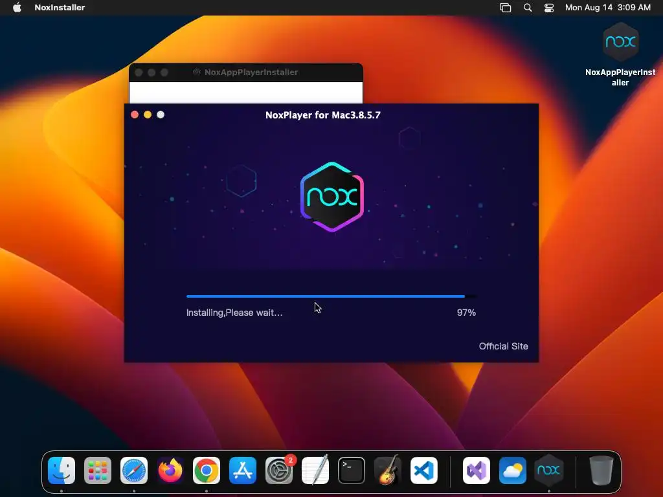Close the NoxPlayer installer window
This screenshot has height=497, width=663.
point(135,115)
